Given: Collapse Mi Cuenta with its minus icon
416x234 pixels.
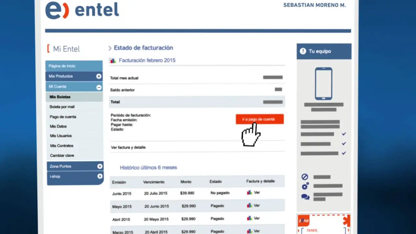Looking at the screenshot, I should [x=99, y=87].
